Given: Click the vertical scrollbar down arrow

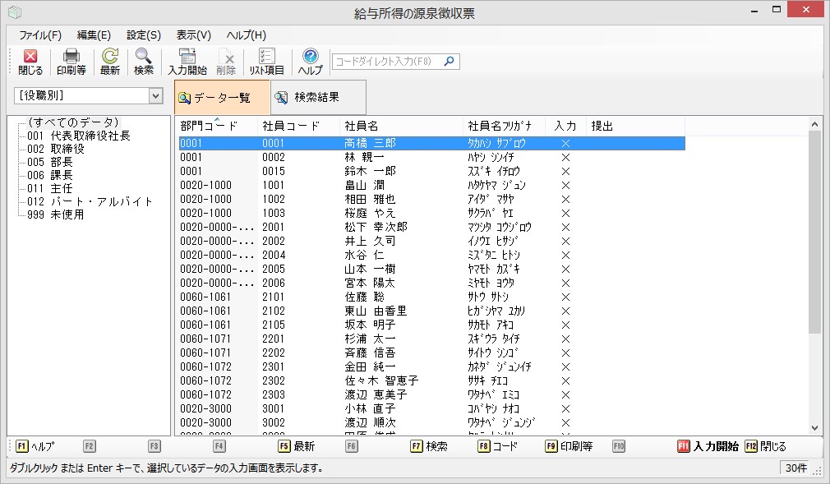Looking at the screenshot, I should point(815,428).
